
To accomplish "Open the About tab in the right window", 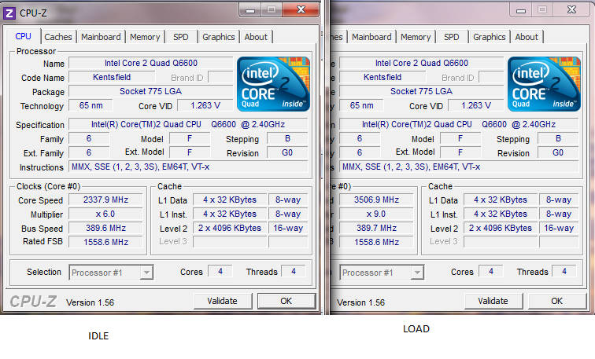I will point(527,37).
